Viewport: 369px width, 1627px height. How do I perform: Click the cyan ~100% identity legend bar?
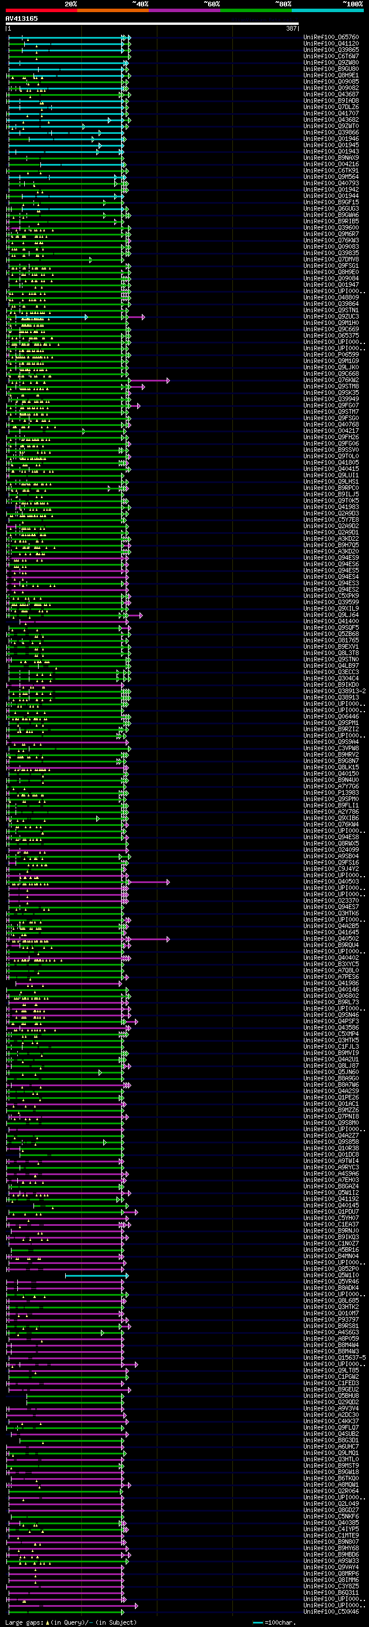[x=327, y=10]
